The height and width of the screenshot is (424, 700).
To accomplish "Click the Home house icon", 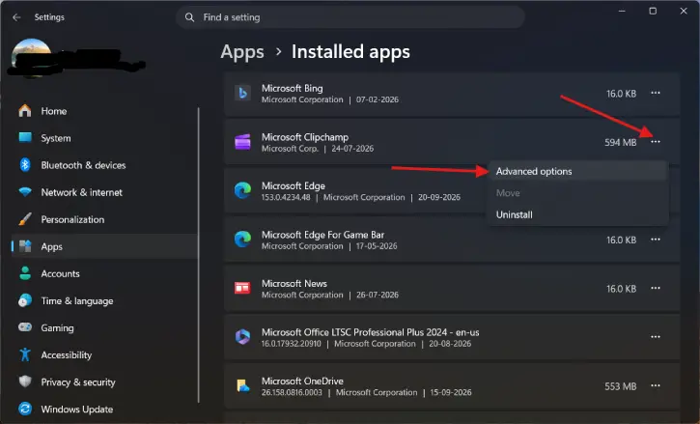I will click(25, 110).
